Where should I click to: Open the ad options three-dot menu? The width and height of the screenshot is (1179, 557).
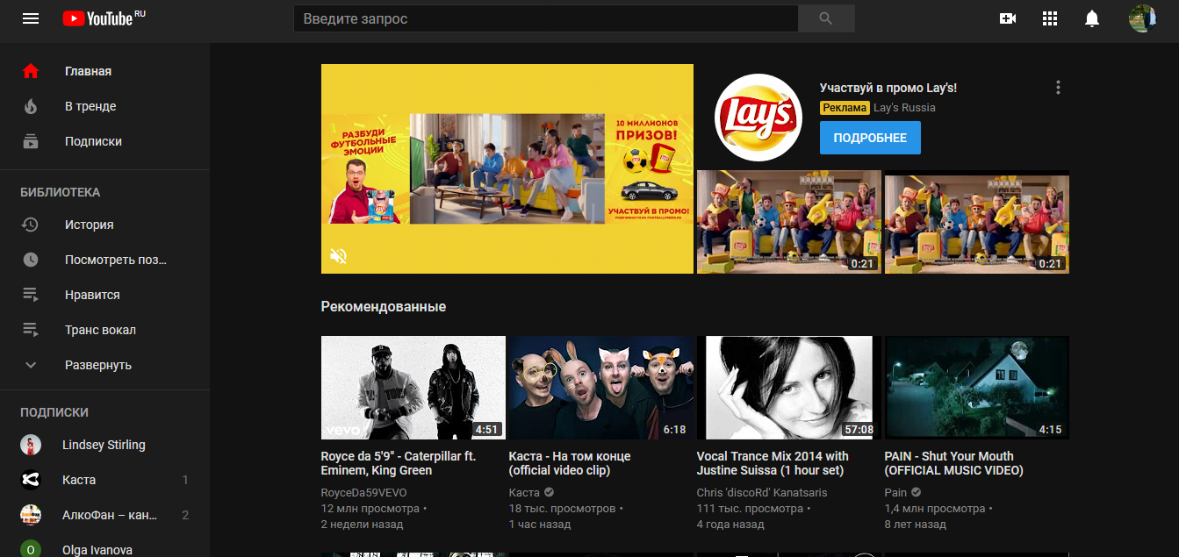[x=1059, y=88]
